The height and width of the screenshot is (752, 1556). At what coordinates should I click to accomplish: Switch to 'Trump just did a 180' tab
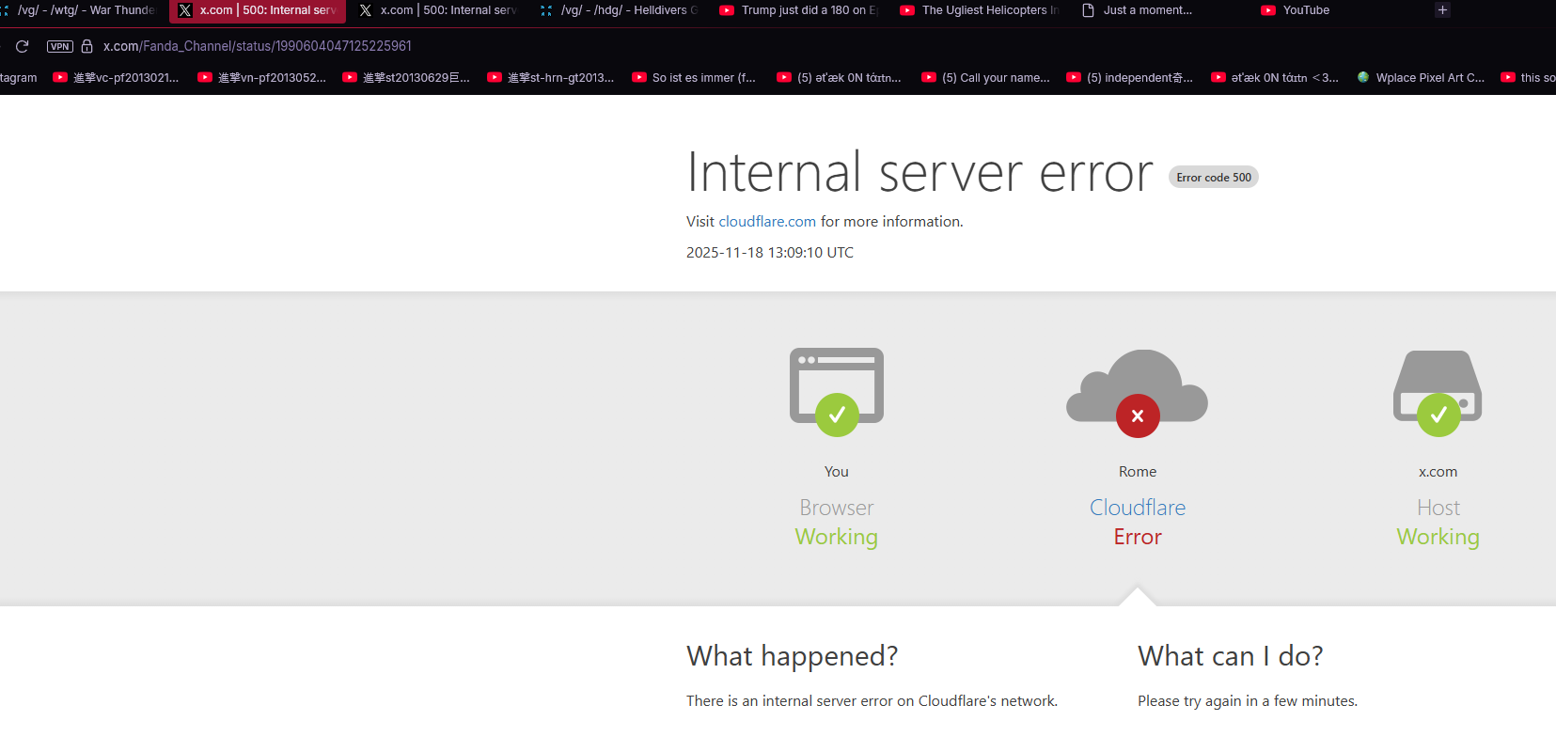799,10
